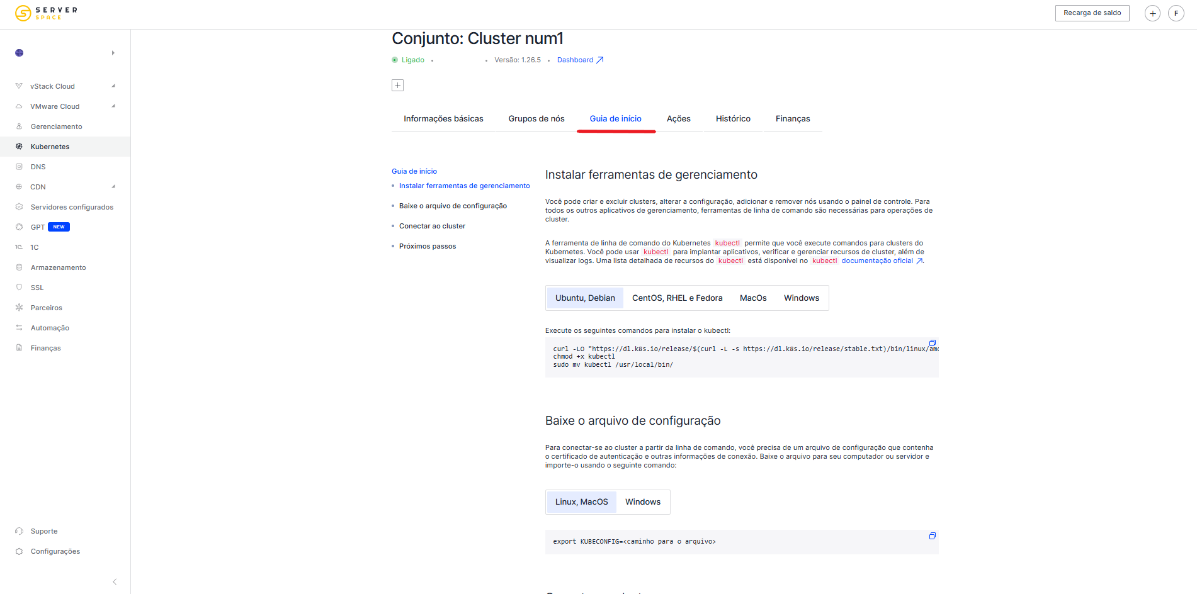This screenshot has height=594, width=1197.
Task: Click the Suporte headset icon
Action: pyautogui.click(x=19, y=531)
